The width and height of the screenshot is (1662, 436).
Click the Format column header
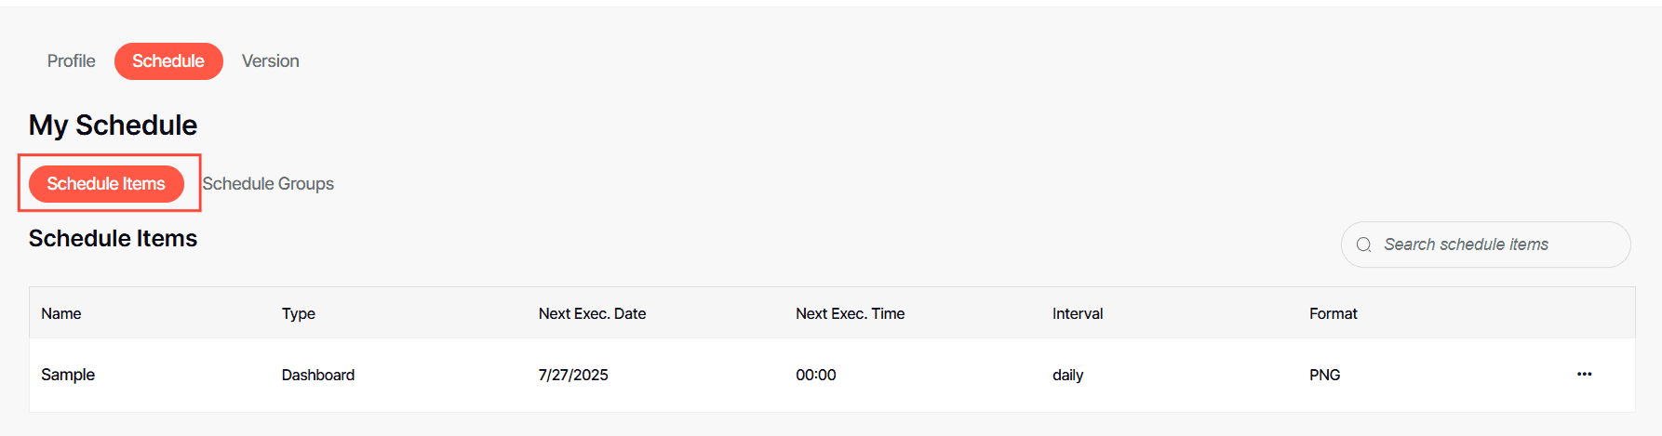(x=1333, y=313)
